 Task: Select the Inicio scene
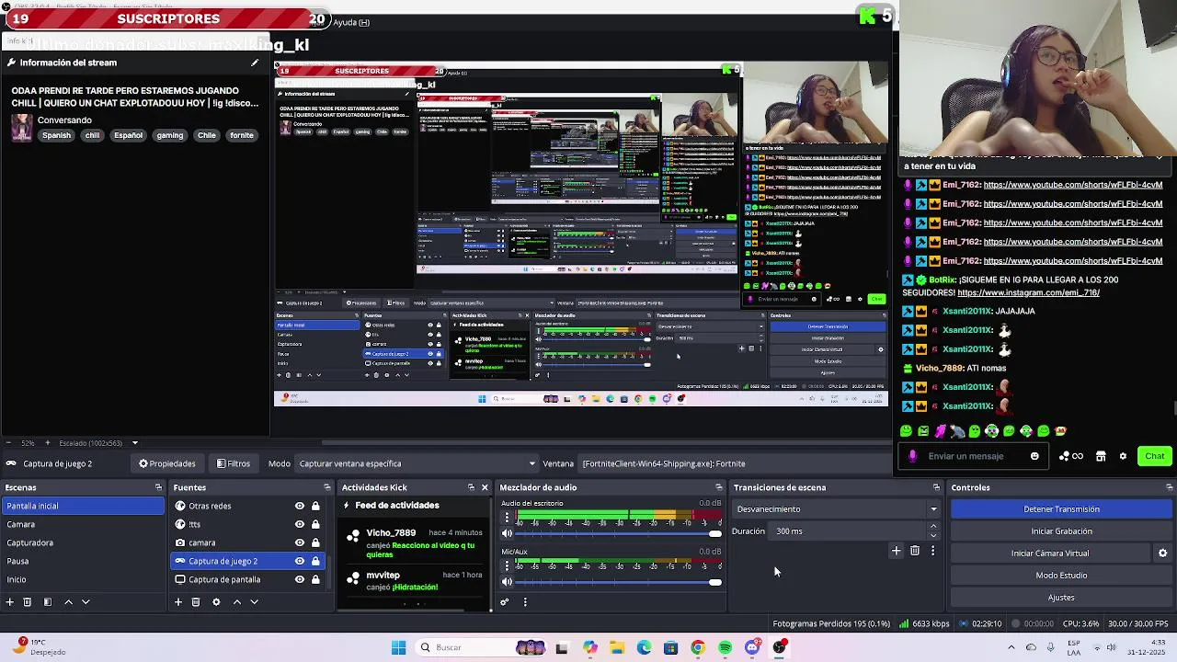[x=83, y=579]
